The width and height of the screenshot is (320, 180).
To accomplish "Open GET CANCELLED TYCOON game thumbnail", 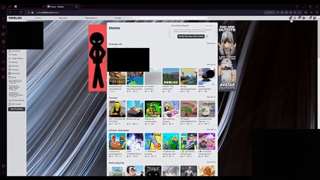I will [x=117, y=109].
